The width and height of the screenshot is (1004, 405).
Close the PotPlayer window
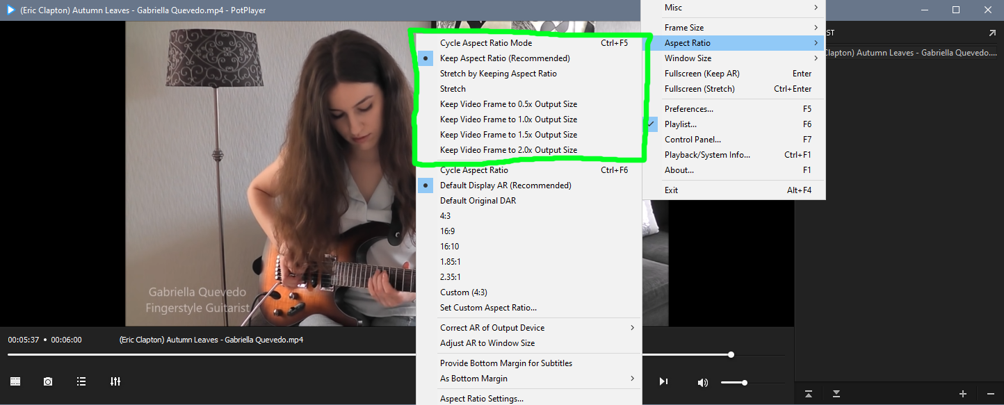point(988,10)
